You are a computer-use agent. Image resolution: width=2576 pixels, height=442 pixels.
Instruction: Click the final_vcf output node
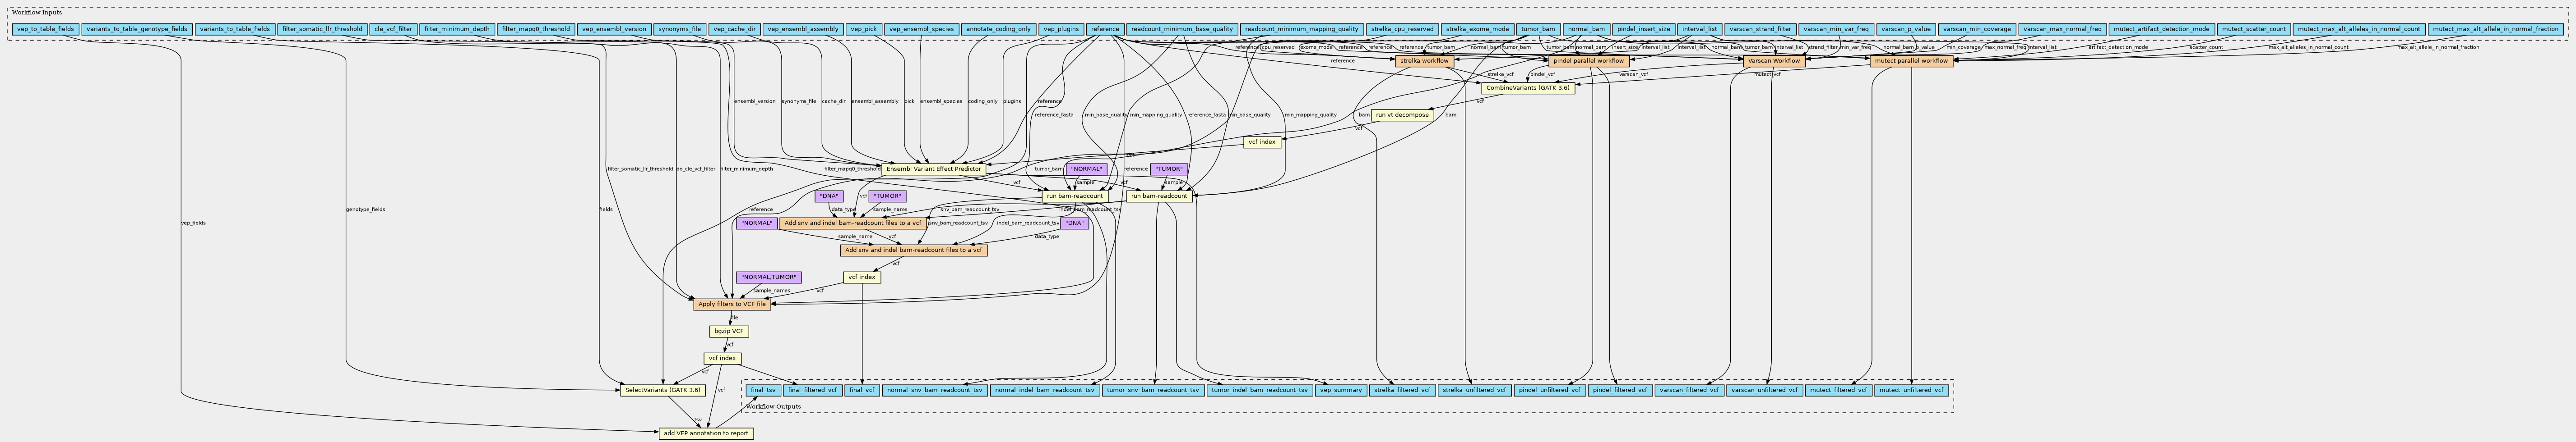862,390
